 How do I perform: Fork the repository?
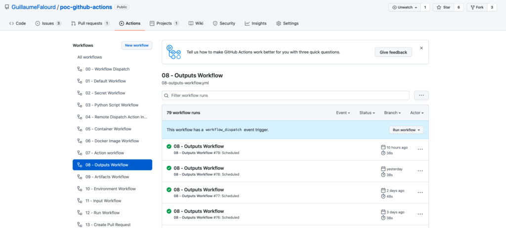[x=477, y=7]
